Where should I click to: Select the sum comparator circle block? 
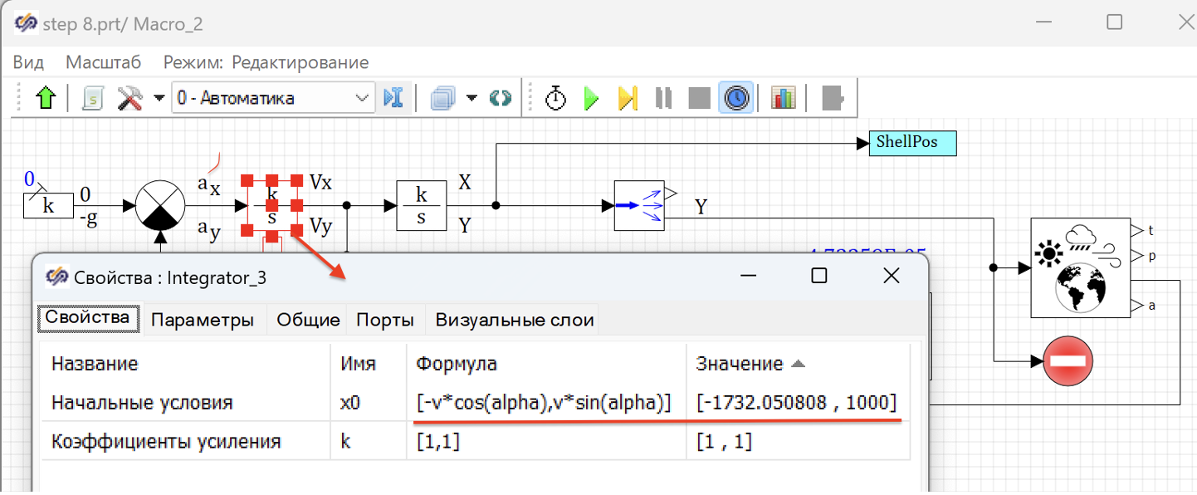pyautogui.click(x=159, y=205)
